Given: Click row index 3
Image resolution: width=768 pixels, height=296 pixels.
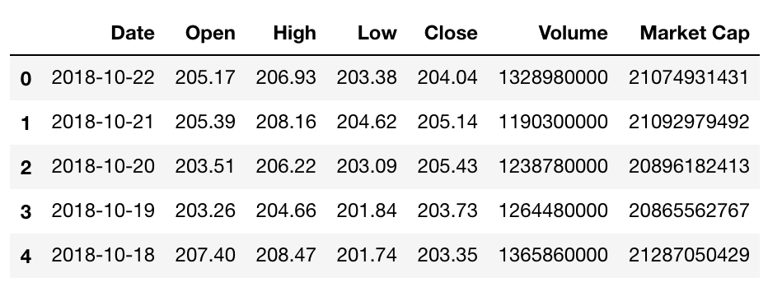Looking at the screenshot, I should click(x=26, y=212).
